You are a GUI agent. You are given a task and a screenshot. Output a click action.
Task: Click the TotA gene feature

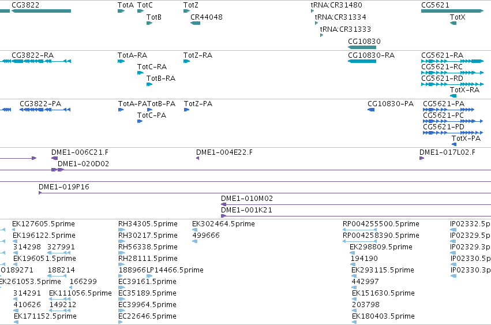point(121,11)
